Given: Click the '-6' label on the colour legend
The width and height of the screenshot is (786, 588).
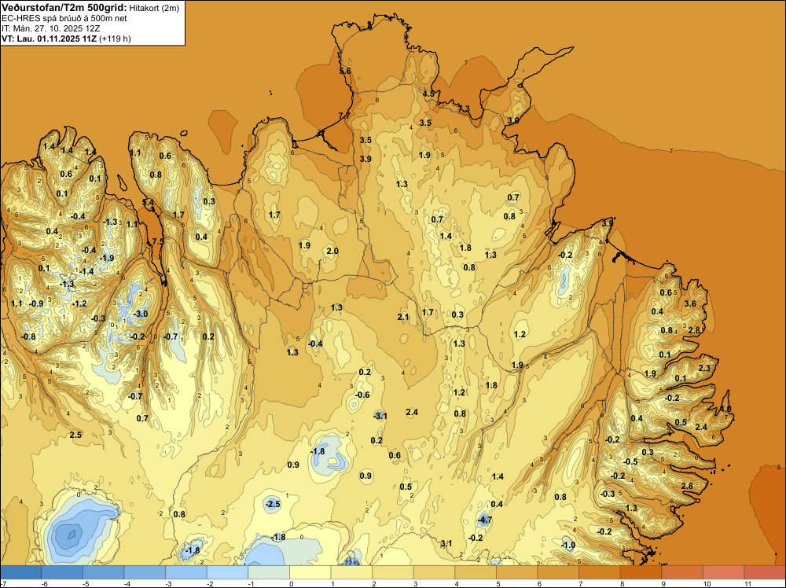Looking at the screenshot, I should point(43,583).
